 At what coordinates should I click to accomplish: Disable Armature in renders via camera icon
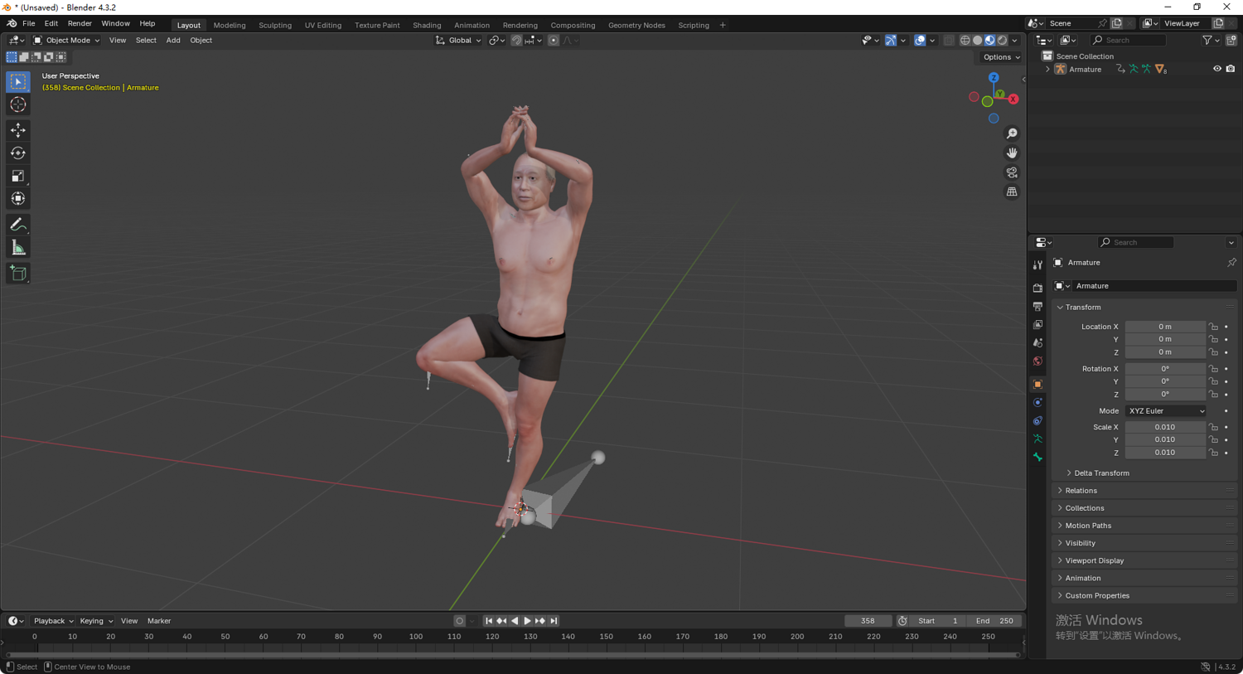point(1231,69)
